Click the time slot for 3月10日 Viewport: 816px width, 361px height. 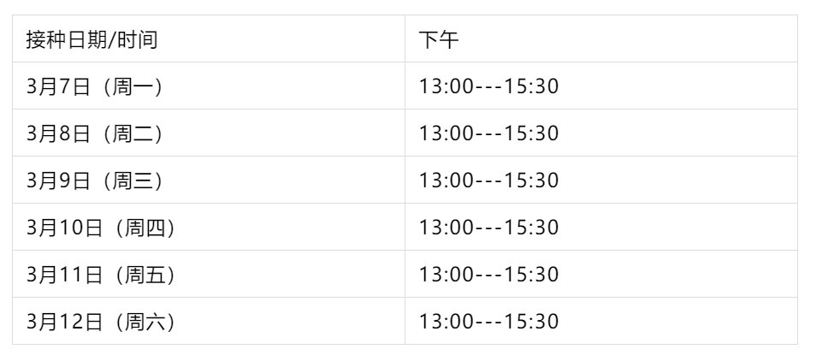488,228
